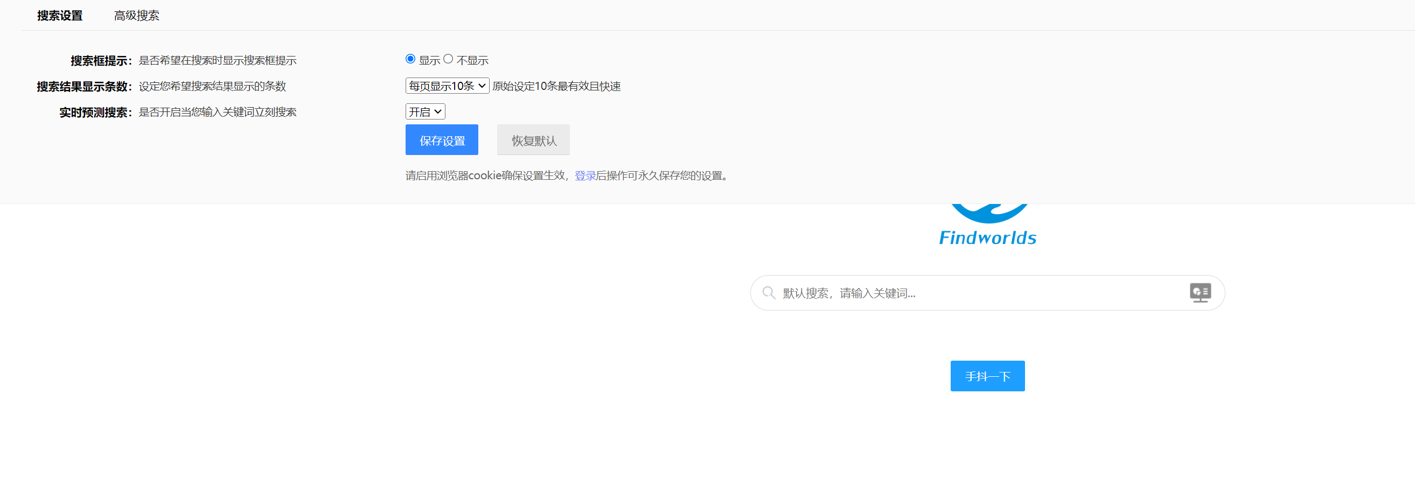This screenshot has width=1415, height=499.
Task: Click the 搜索框提示 label
Action: click(102, 60)
